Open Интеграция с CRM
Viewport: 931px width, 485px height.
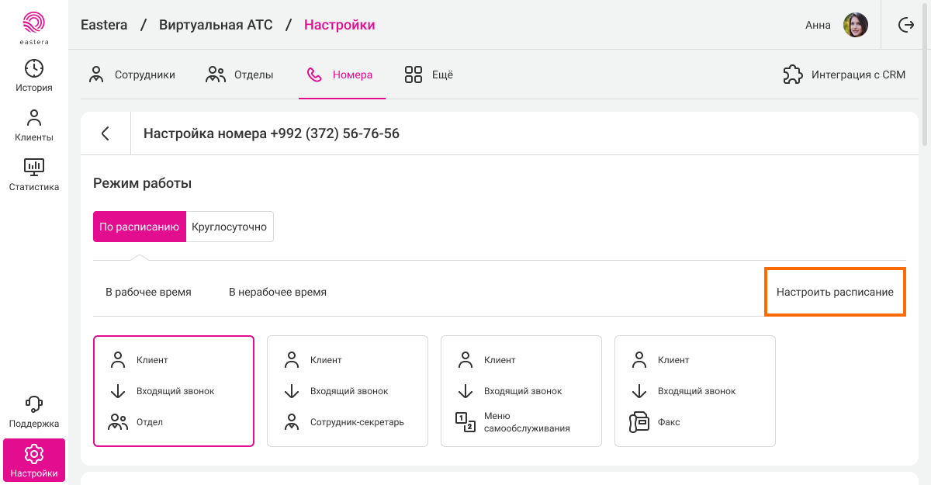pos(844,75)
